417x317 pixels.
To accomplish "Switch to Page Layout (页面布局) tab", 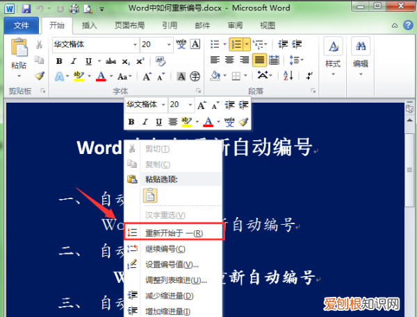I will [x=129, y=26].
